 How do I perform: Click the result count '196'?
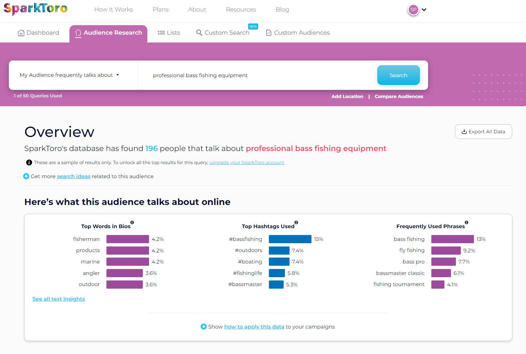tap(152, 148)
